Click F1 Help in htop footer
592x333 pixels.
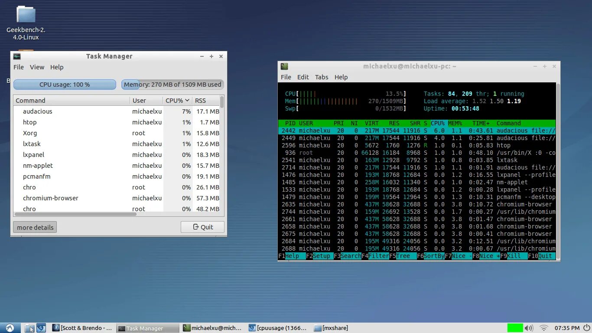pos(292,256)
